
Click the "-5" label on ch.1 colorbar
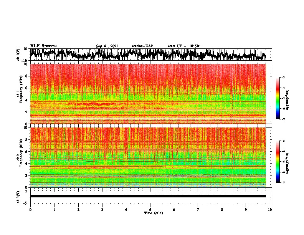point(283,98)
